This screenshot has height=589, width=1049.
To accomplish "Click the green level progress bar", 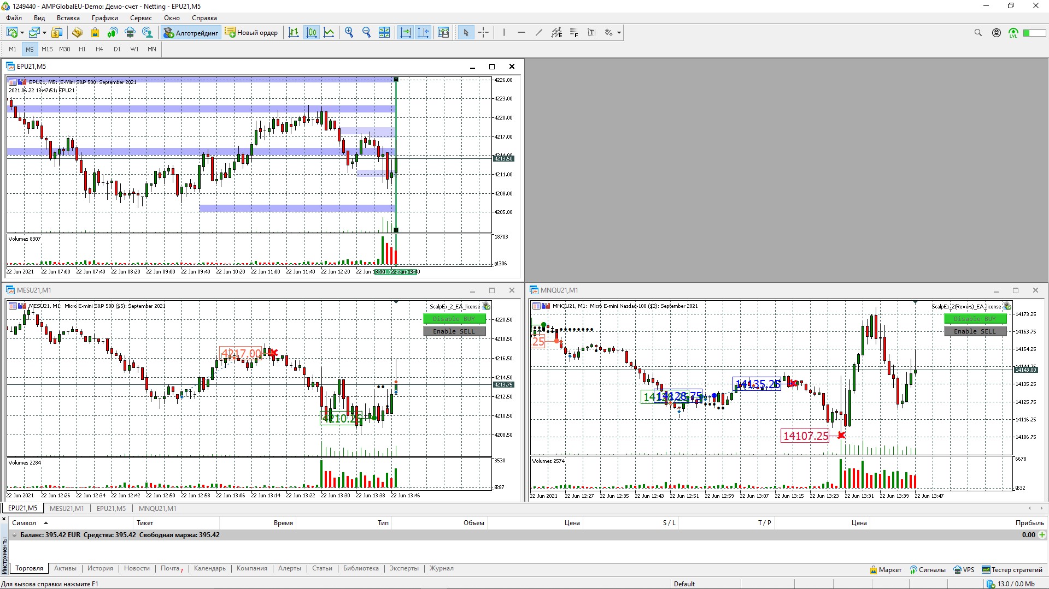I will coord(1035,33).
